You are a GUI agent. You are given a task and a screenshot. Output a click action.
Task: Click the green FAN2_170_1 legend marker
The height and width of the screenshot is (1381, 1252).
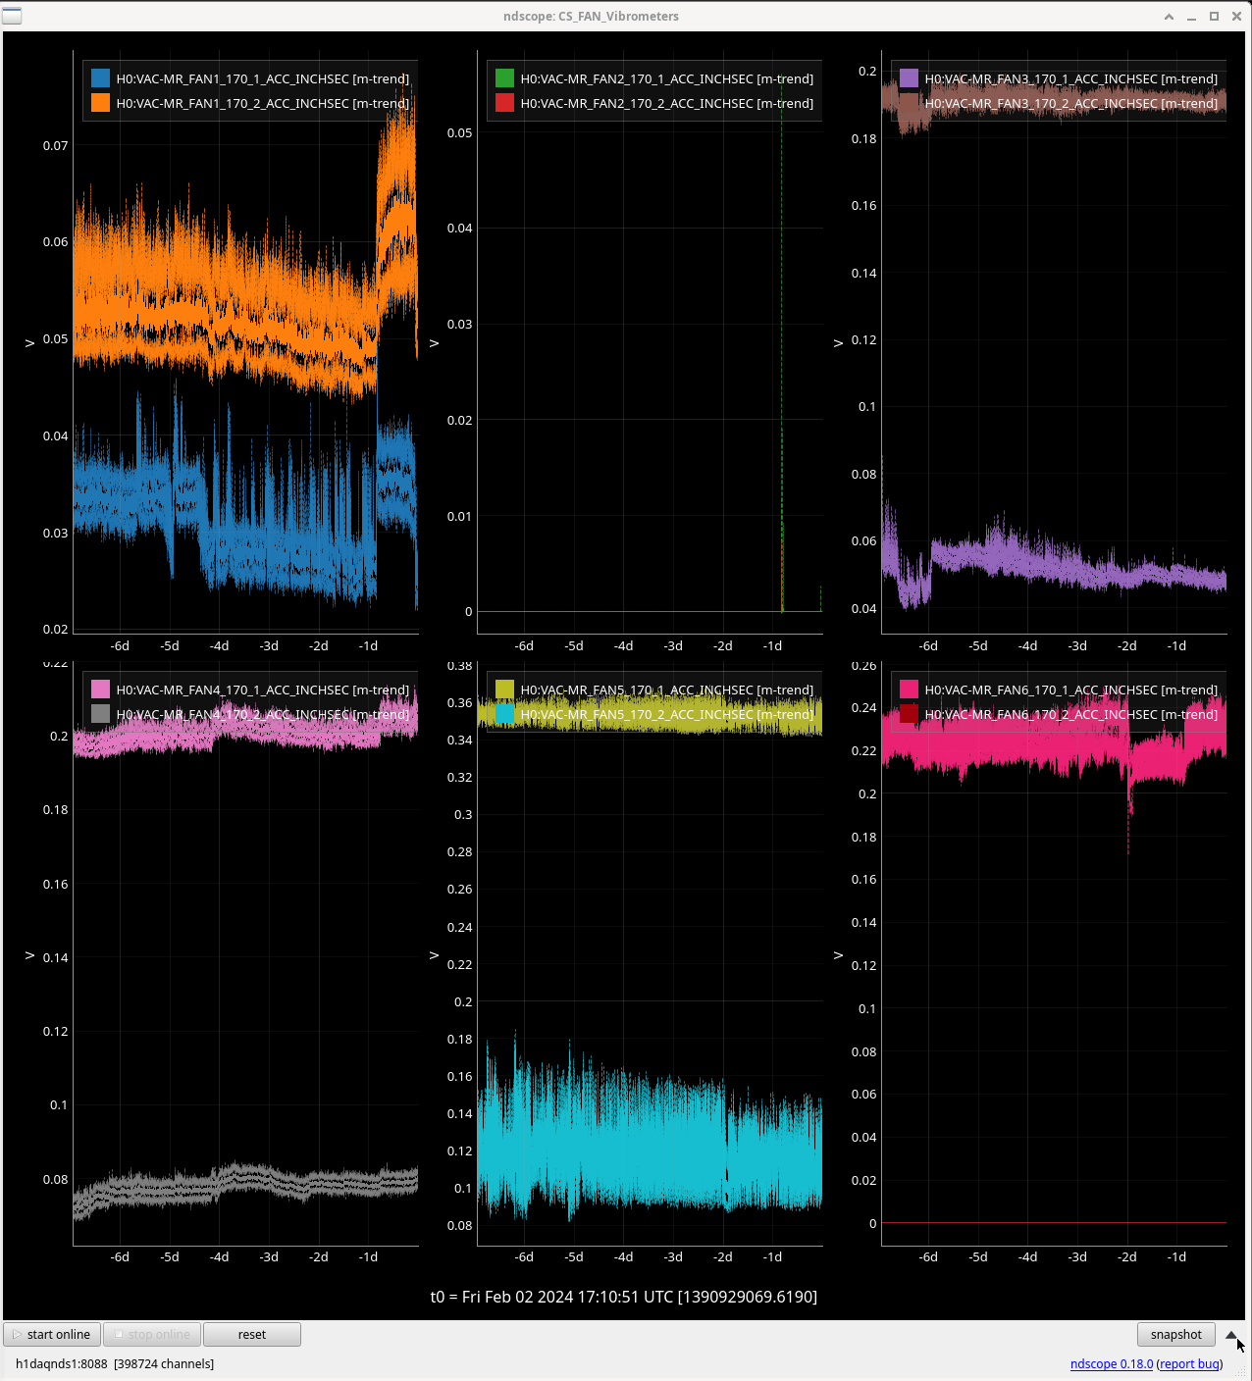(x=504, y=78)
